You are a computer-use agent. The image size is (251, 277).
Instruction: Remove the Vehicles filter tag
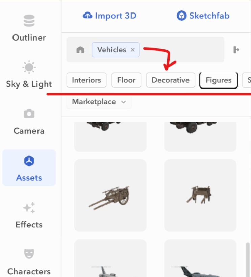(x=133, y=50)
